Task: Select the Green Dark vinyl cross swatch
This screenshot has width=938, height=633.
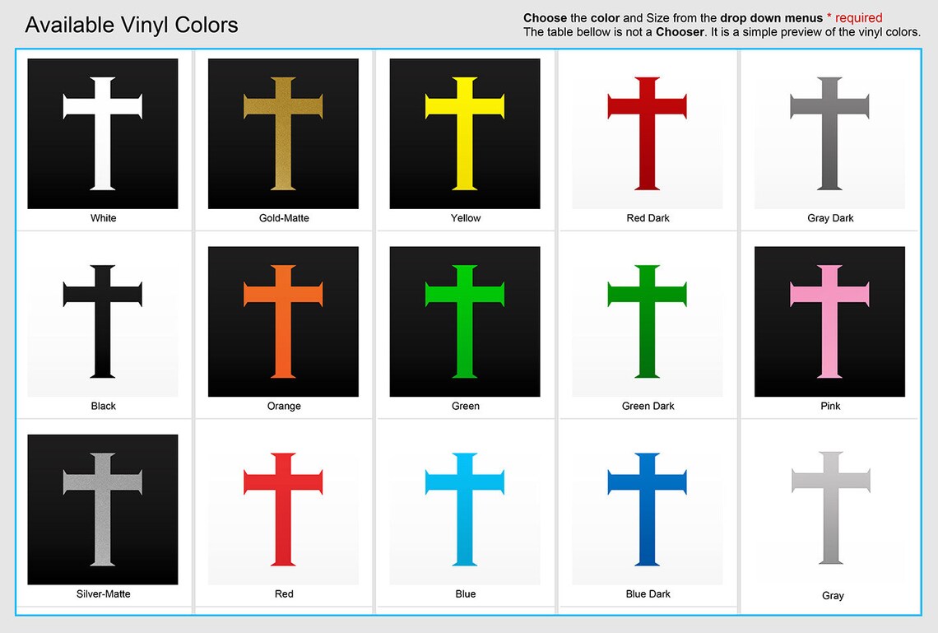Action: [x=648, y=321]
